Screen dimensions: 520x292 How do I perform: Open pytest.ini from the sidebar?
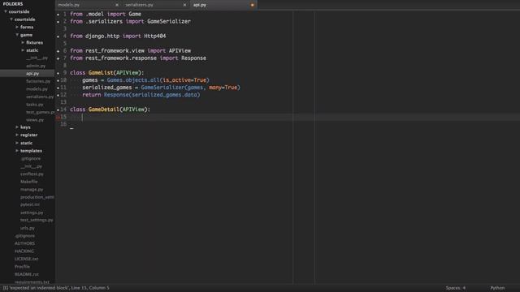point(30,204)
